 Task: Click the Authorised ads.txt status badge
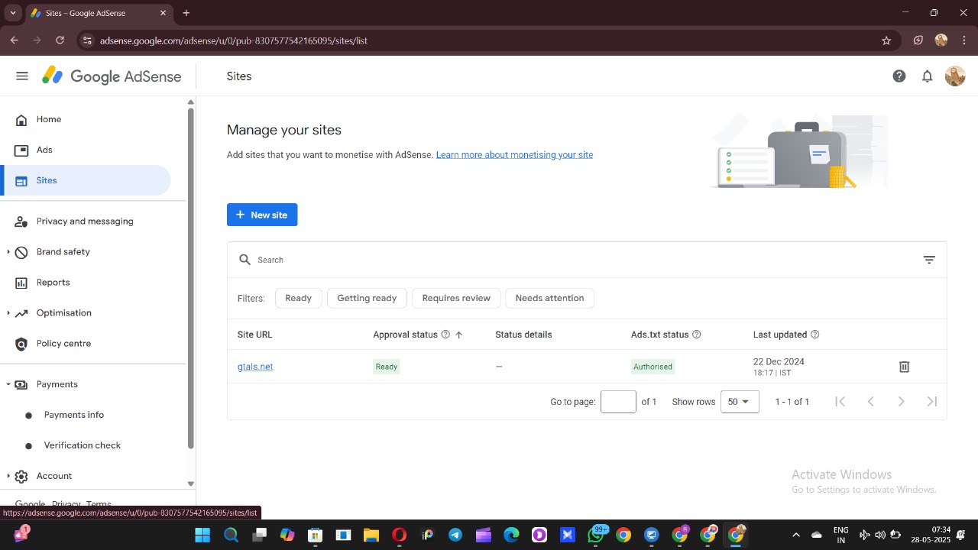click(x=653, y=367)
